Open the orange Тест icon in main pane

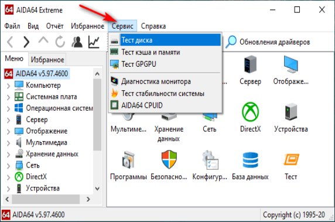pos(290,159)
